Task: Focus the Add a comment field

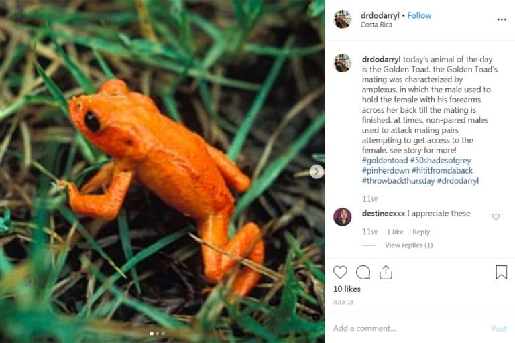Action: [x=409, y=328]
